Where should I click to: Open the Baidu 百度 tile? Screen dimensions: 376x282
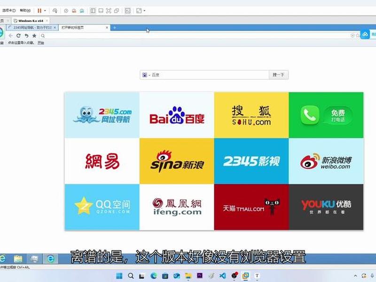click(177, 115)
